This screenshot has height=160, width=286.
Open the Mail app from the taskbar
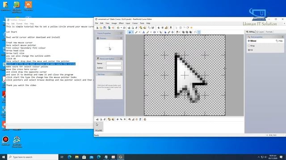(x=91, y=157)
